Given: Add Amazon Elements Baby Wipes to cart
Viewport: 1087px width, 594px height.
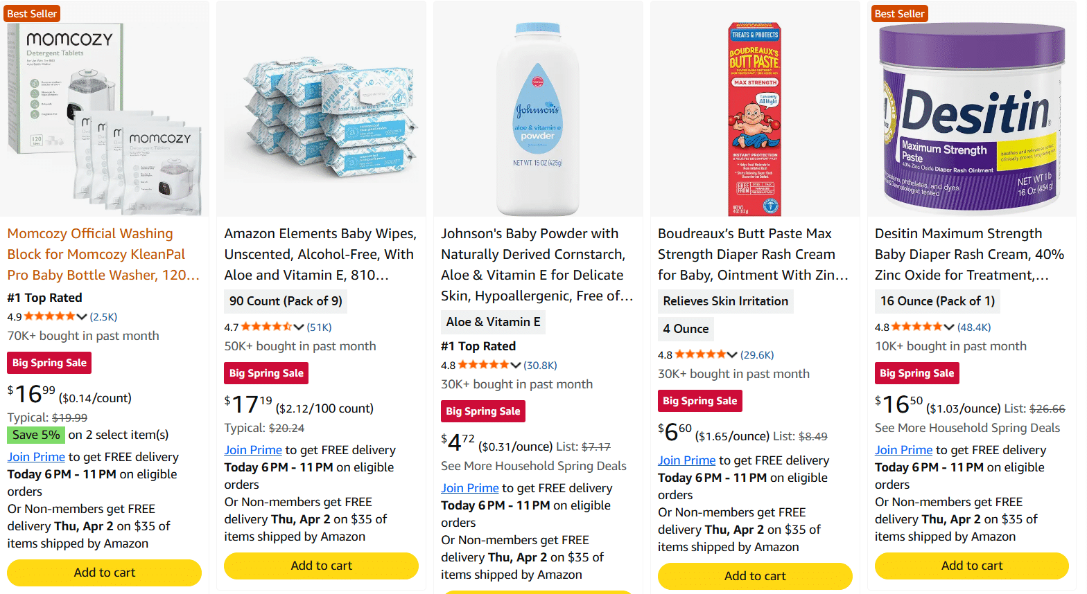Looking at the screenshot, I should (322, 566).
